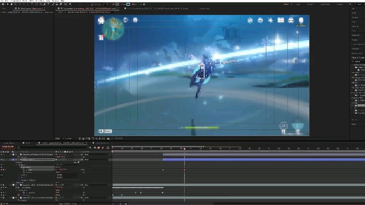Image resolution: width=365 pixels, height=205 pixels.
Task: Open Graph Editor icon in timeline
Action: [108, 148]
